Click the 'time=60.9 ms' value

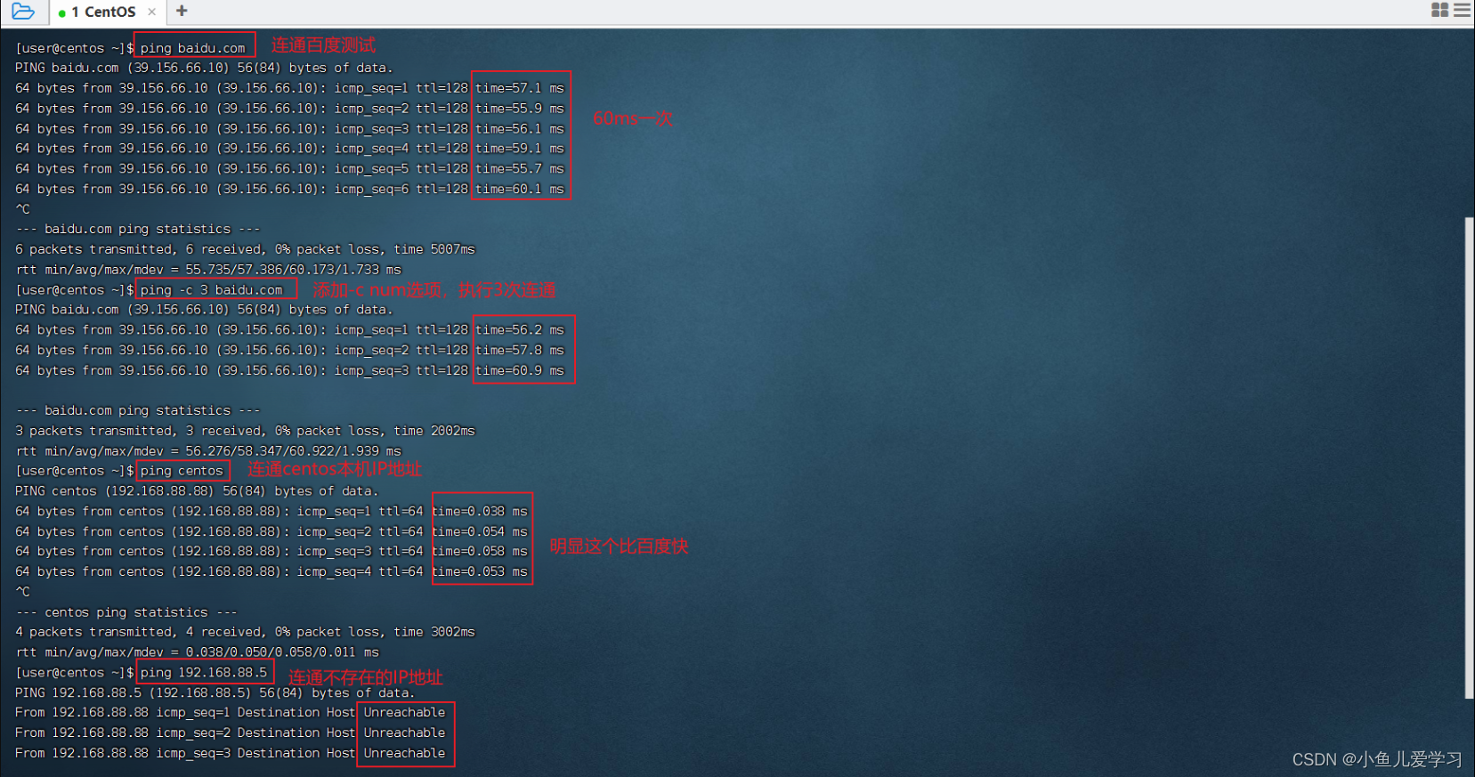(520, 370)
